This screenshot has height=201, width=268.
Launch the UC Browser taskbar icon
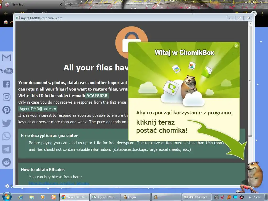(x=53, y=197)
